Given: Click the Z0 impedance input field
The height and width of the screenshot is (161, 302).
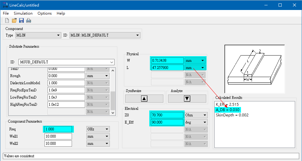Looking at the screenshot, I should (167, 115).
